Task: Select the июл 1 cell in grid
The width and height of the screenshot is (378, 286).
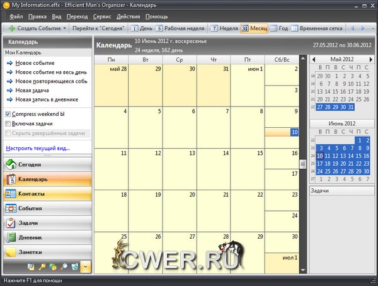Action: pyautogui.click(x=282, y=263)
